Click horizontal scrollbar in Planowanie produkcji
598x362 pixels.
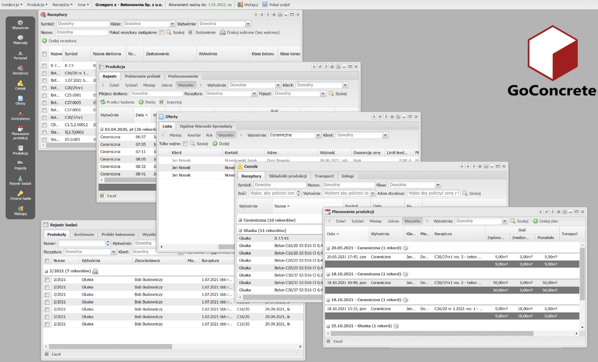coord(432,333)
